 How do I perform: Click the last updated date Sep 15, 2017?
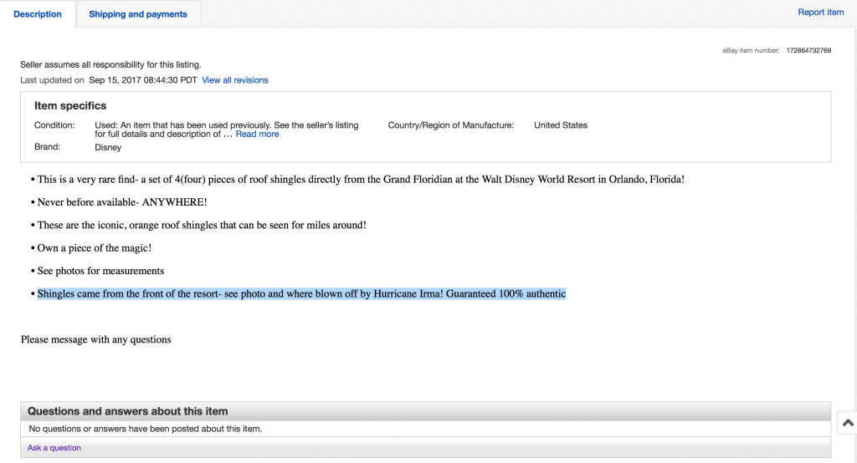(142, 80)
